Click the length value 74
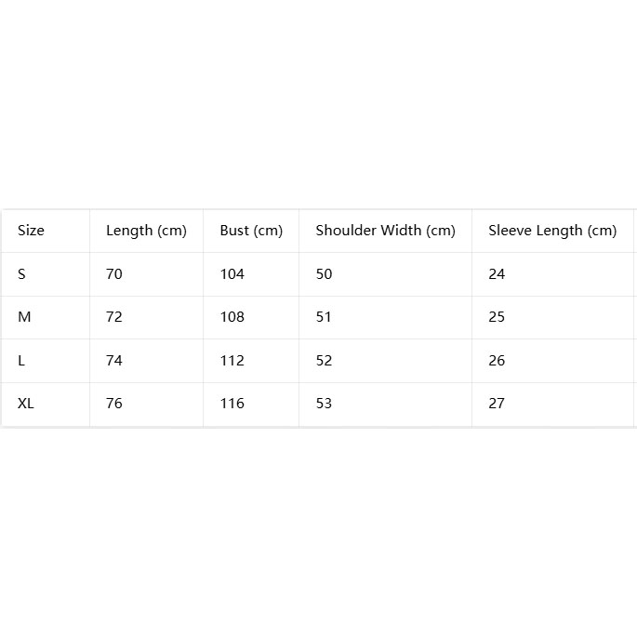Viewport: 637px width, 637px height. [x=113, y=360]
